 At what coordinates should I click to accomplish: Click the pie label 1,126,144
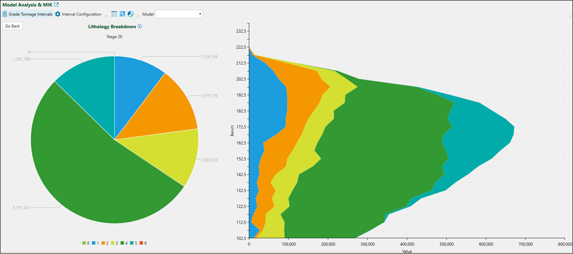209,57
